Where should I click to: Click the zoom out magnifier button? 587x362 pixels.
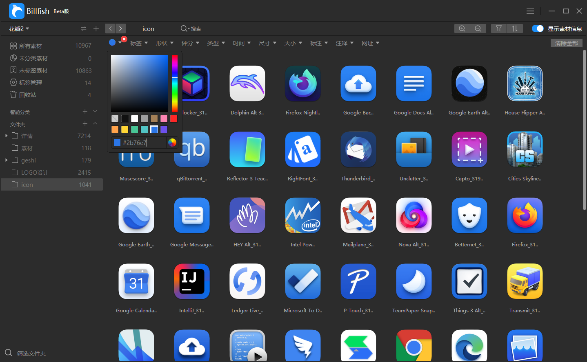click(478, 29)
